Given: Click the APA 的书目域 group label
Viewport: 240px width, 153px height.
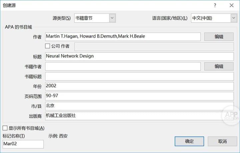Looking at the screenshot, I should point(18,27).
